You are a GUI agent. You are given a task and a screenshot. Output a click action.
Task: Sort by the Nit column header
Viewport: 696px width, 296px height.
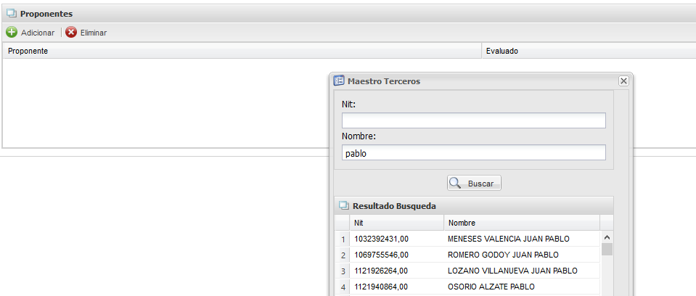click(x=396, y=223)
